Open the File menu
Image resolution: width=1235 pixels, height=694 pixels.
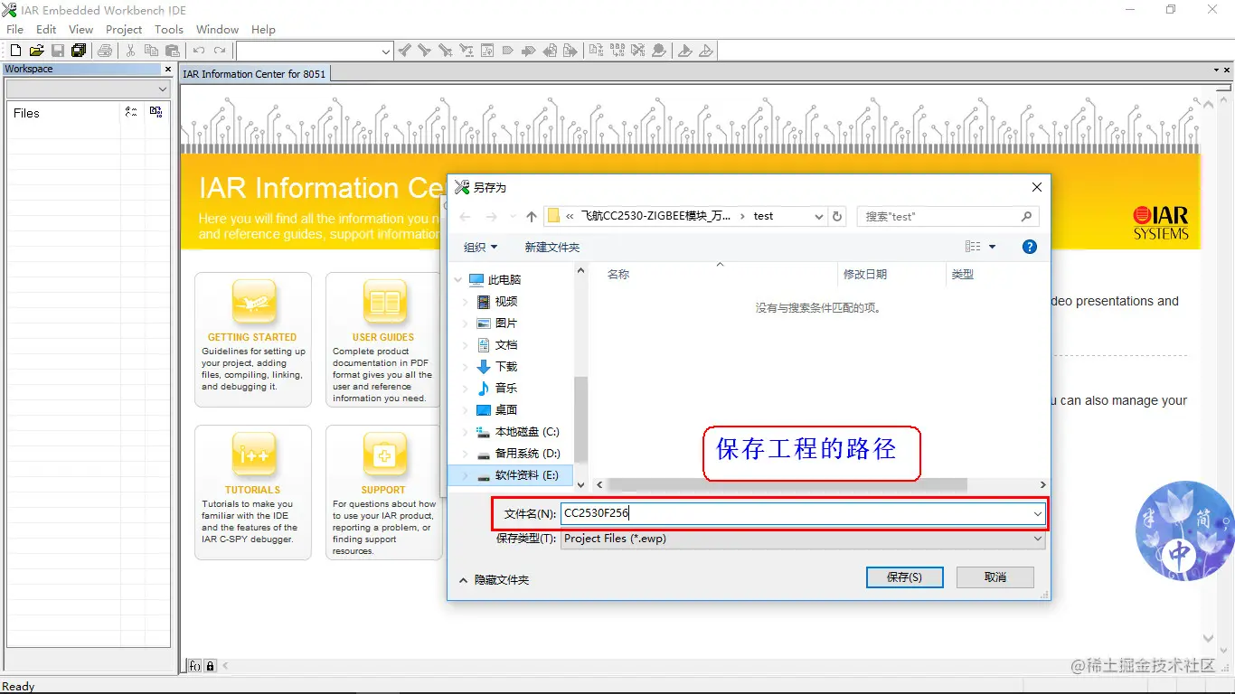coord(14,29)
